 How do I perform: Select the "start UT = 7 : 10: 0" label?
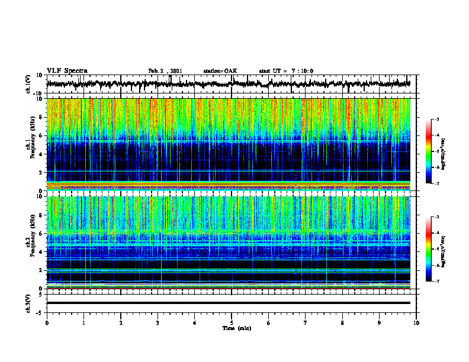286,71
